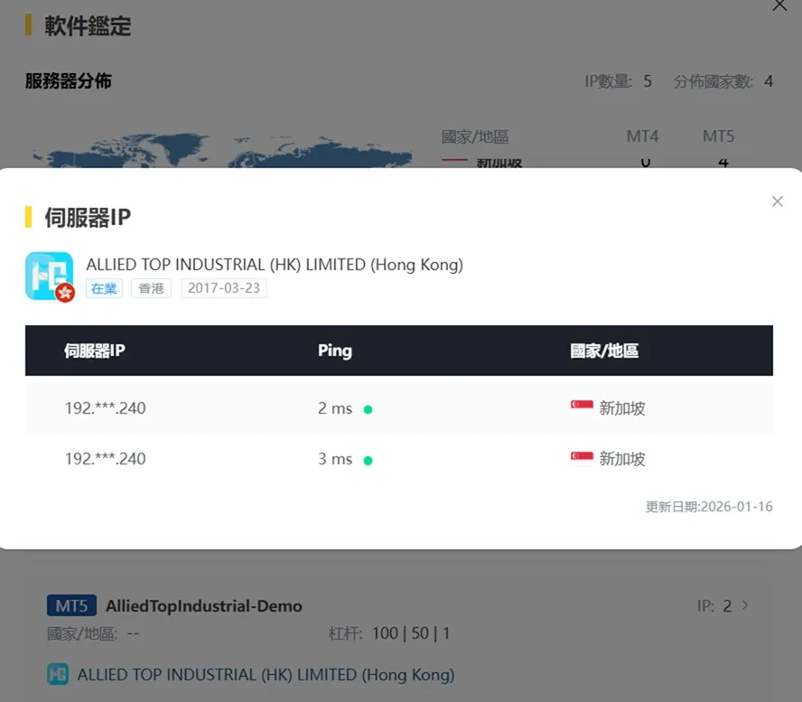Click the MT5 column header in background
The image size is (802, 702).
pos(718,136)
